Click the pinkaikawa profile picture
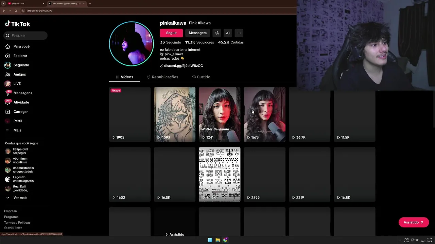 click(x=131, y=44)
